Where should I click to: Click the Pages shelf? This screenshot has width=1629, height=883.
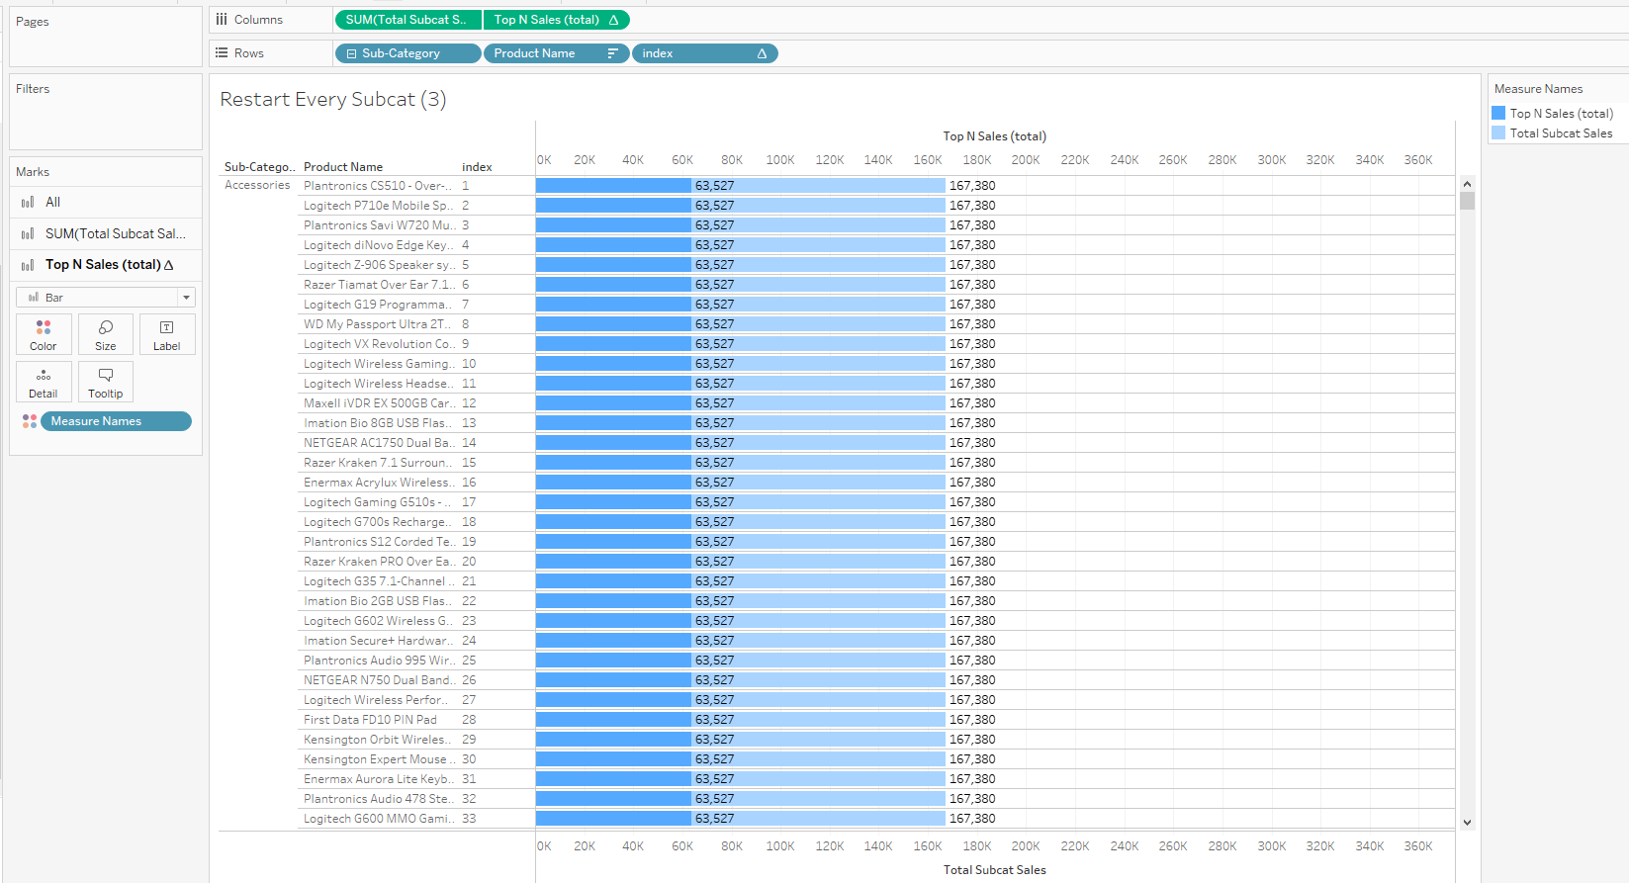pos(106,37)
